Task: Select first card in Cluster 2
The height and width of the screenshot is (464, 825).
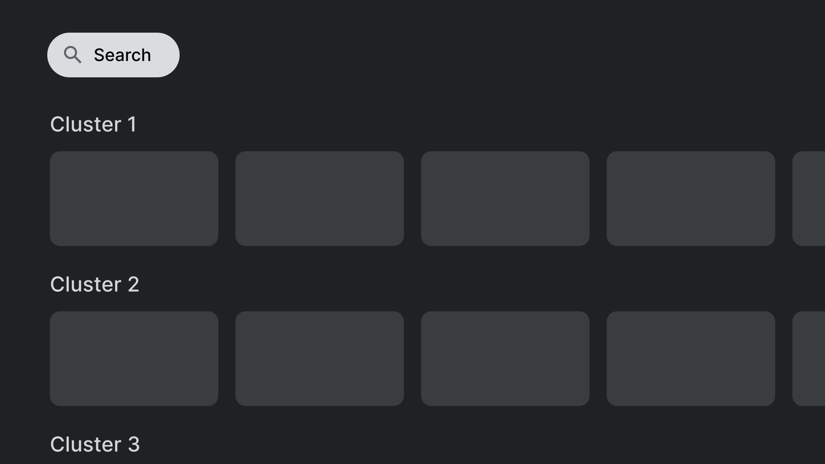Action: 134,359
